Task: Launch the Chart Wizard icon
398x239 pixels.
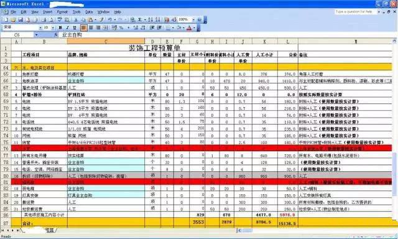Action: click(x=167, y=19)
